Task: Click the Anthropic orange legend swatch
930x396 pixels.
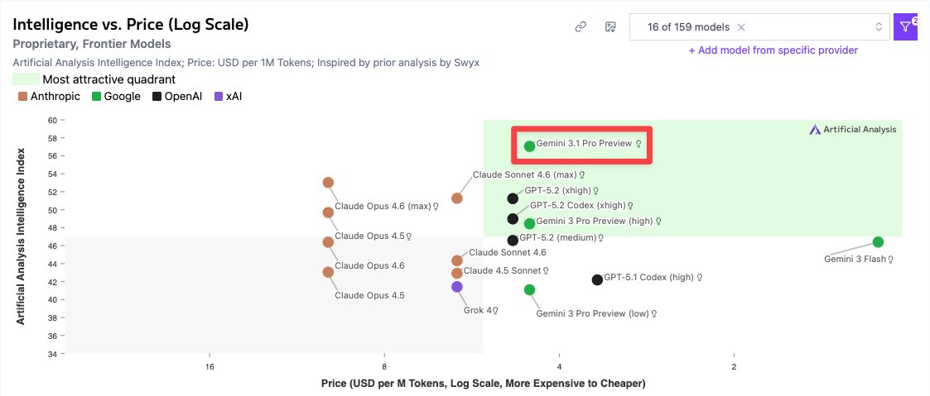Action: tap(23, 97)
